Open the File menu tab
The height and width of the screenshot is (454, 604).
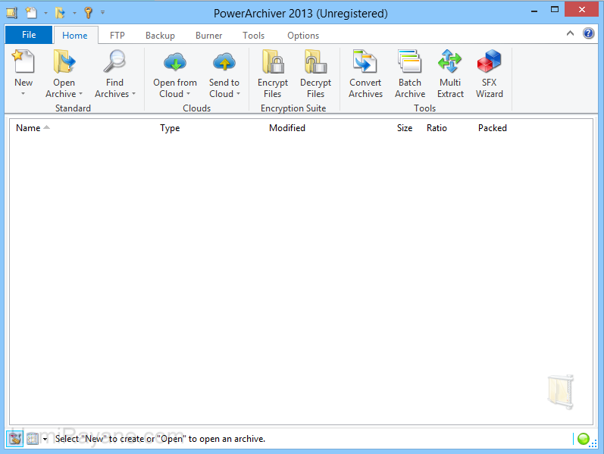point(29,35)
